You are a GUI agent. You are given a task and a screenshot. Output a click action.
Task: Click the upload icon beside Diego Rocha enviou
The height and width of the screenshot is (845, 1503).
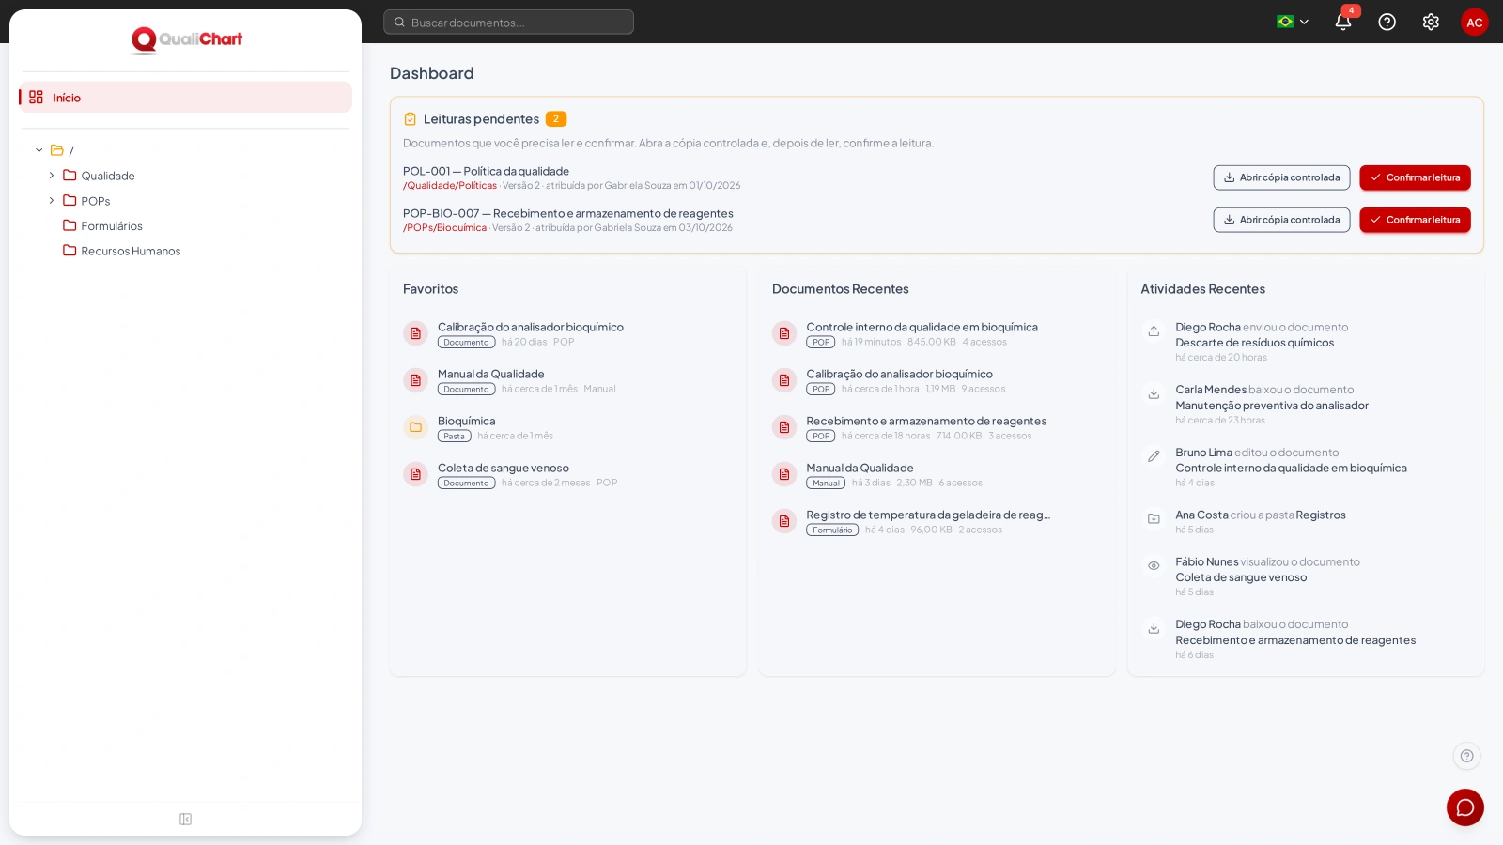pos(1154,330)
